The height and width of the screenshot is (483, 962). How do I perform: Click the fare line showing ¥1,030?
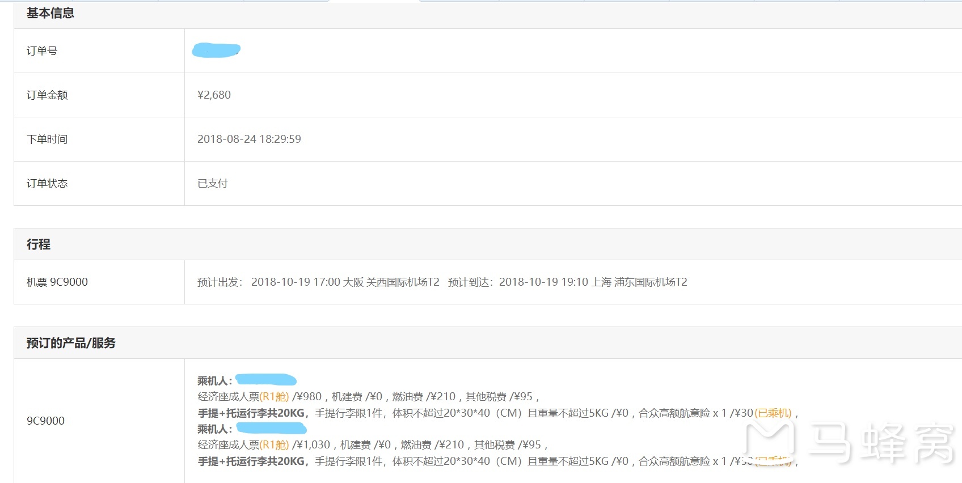[x=373, y=444]
